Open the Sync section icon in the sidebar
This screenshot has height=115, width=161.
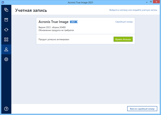click(6, 30)
